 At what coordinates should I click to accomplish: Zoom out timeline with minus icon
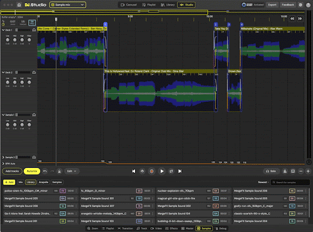pos(301,172)
